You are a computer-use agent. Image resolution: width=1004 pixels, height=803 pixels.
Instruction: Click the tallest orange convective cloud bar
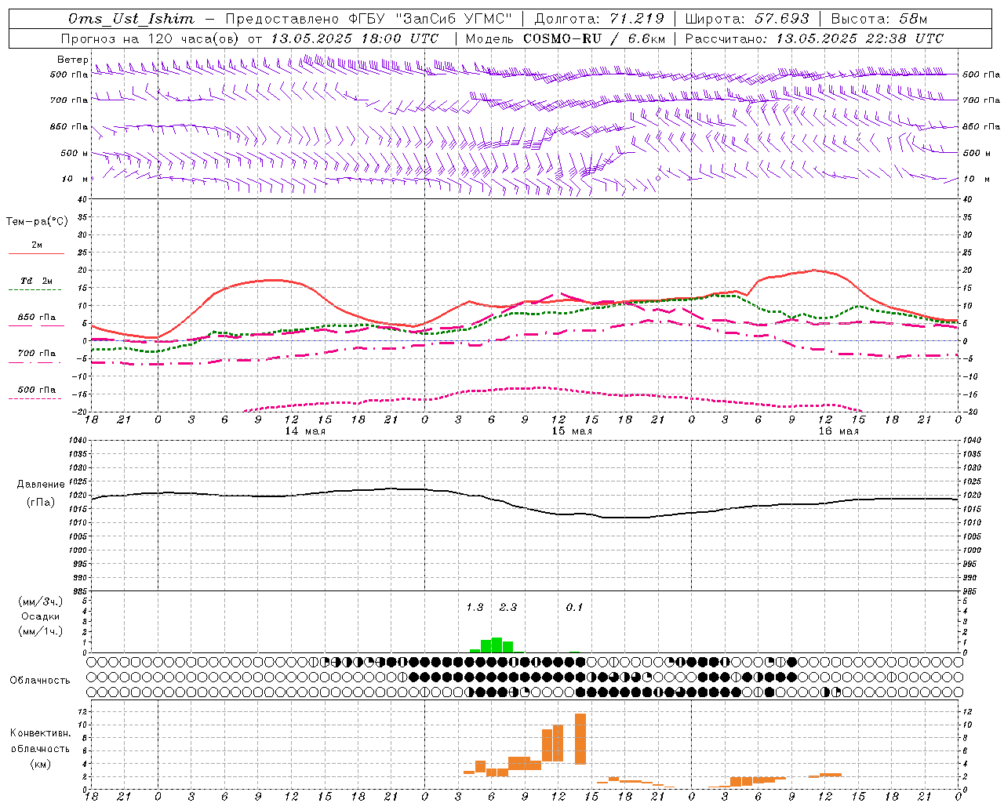click(x=580, y=739)
